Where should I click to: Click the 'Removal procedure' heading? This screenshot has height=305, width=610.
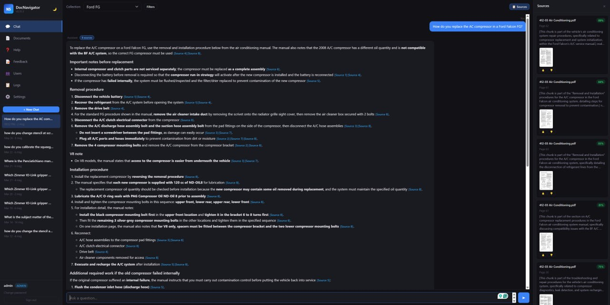[87, 89]
